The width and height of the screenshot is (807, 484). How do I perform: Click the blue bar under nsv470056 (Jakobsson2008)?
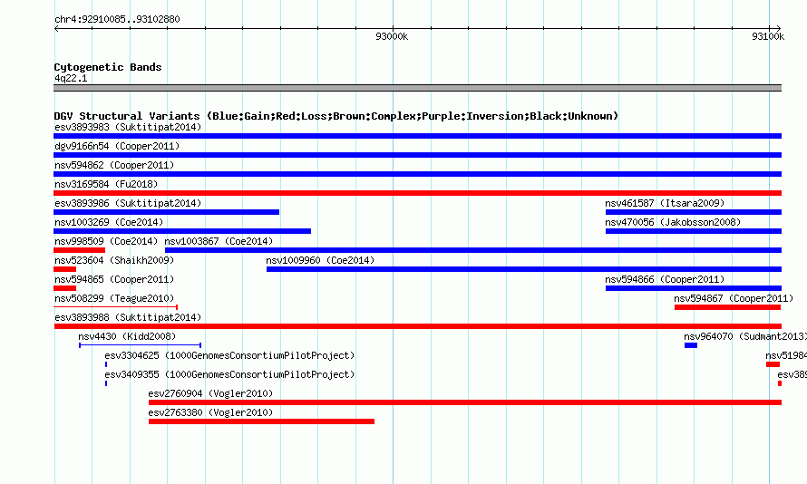point(694,231)
